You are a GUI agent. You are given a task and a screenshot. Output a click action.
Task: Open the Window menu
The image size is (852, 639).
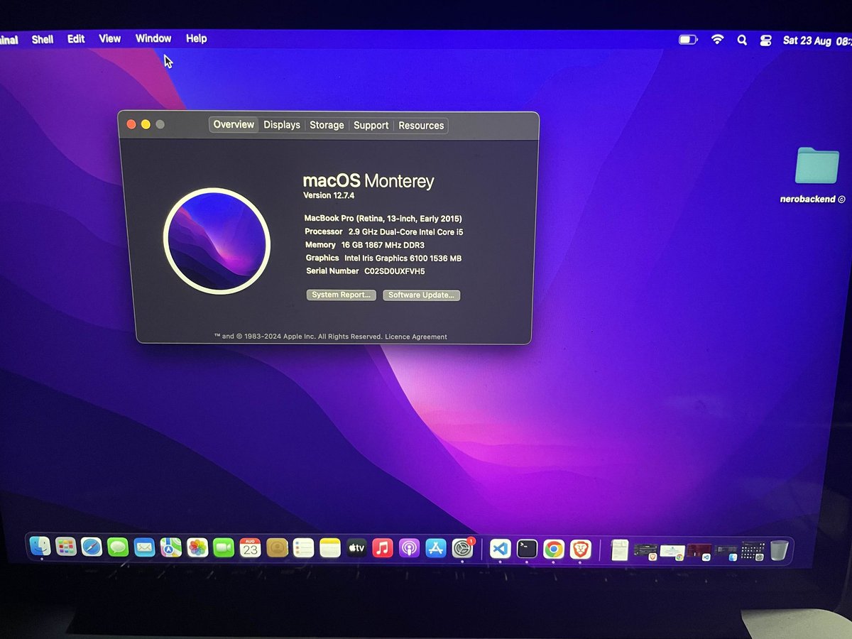click(x=153, y=38)
